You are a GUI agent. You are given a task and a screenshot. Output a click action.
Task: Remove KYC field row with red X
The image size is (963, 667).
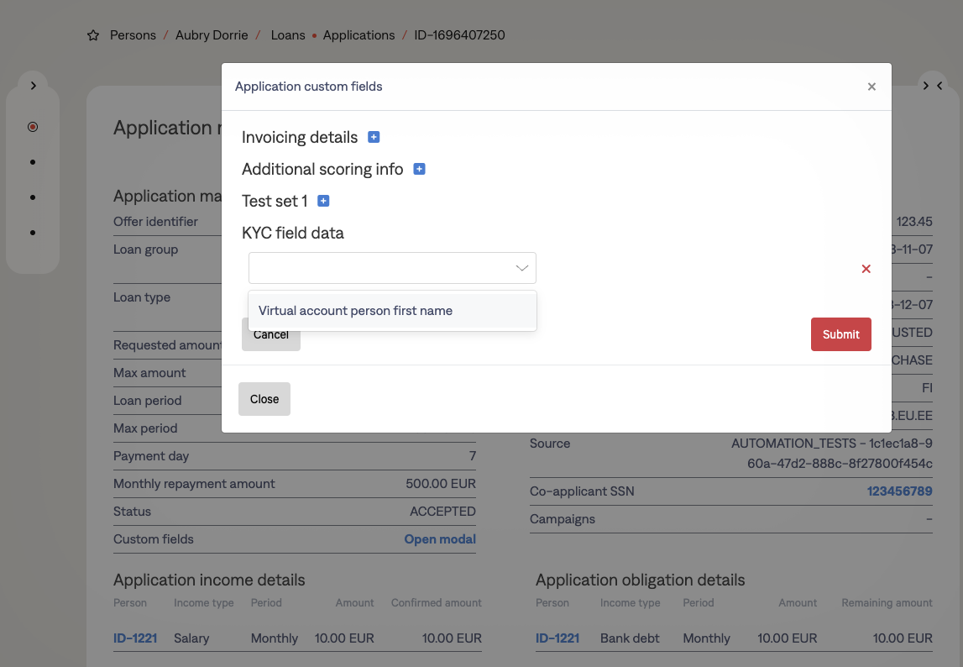pos(866,269)
